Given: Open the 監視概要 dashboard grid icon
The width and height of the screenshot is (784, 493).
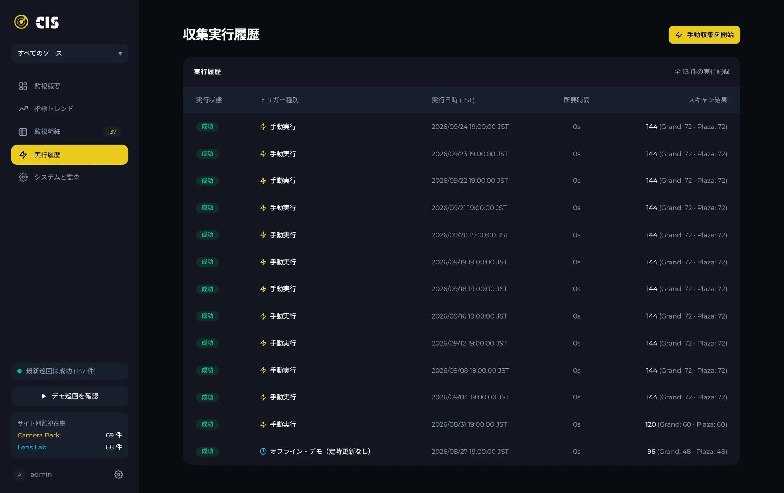Looking at the screenshot, I should coord(23,86).
